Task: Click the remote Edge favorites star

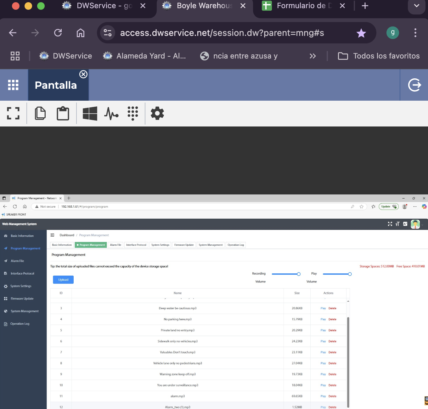Action: pyautogui.click(x=362, y=207)
